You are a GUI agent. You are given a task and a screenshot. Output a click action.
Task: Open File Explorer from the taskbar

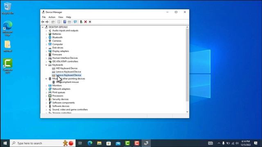pos(99,143)
